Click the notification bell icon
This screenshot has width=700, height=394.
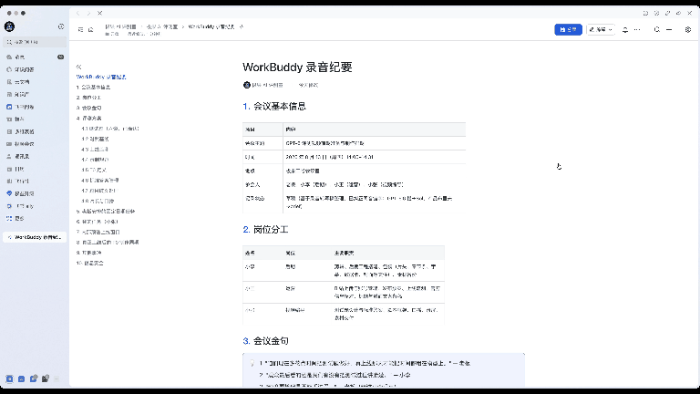pos(625,29)
